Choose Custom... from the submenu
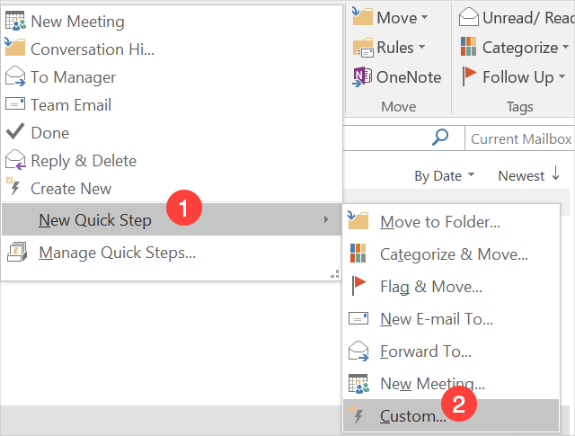 pyautogui.click(x=412, y=416)
